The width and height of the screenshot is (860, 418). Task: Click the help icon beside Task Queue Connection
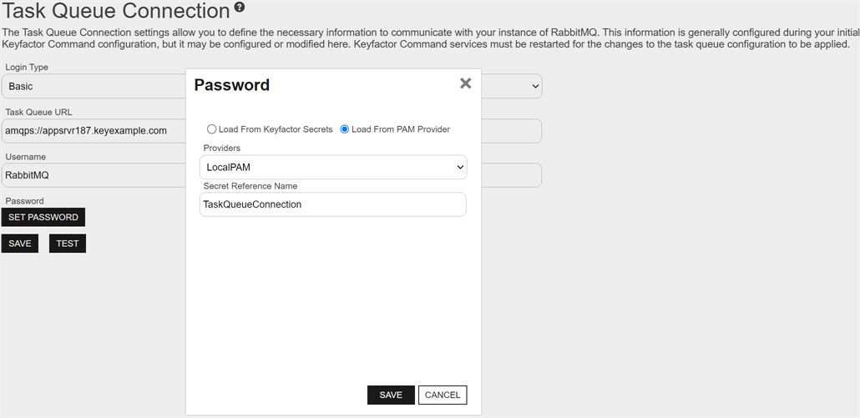240,8
